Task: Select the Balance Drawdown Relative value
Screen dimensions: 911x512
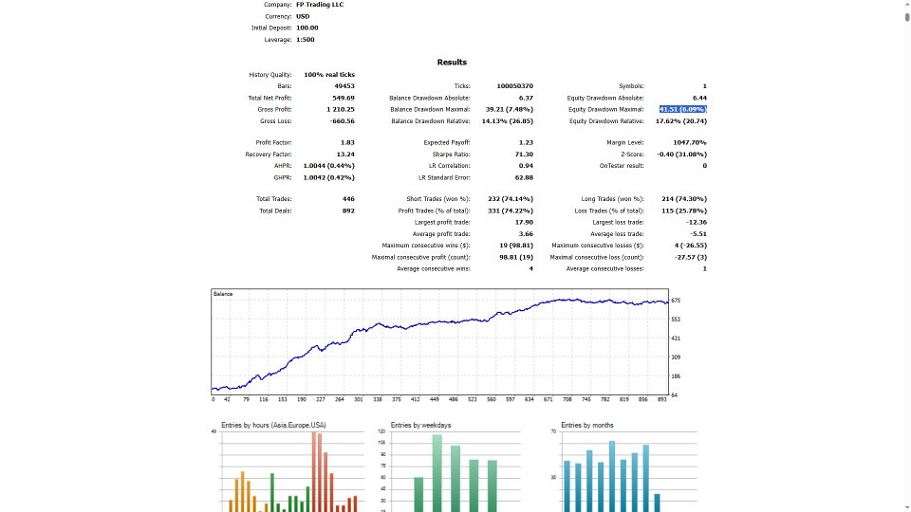Action: (x=508, y=121)
